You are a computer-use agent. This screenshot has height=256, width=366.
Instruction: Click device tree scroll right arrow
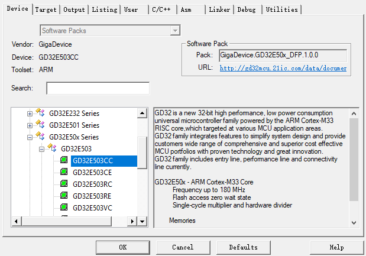click(x=132, y=221)
